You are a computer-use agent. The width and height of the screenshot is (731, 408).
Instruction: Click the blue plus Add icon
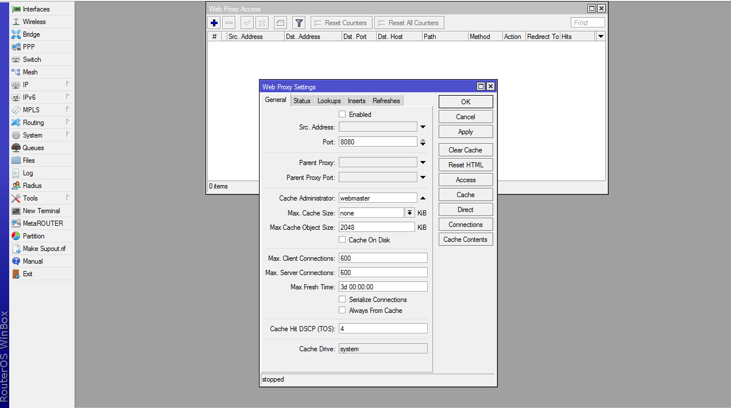(x=214, y=23)
